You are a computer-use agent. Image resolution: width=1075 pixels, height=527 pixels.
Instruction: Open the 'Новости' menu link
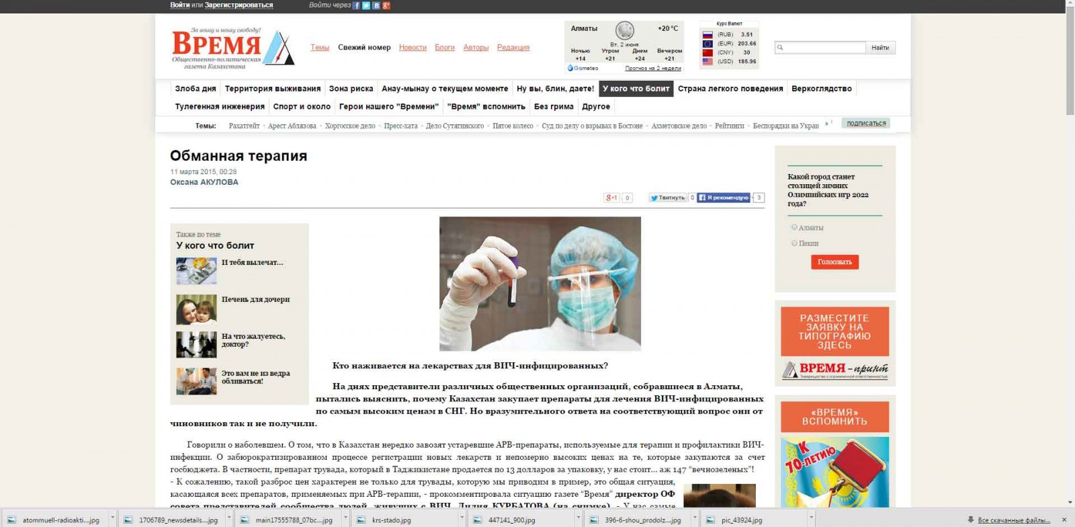pyautogui.click(x=413, y=47)
